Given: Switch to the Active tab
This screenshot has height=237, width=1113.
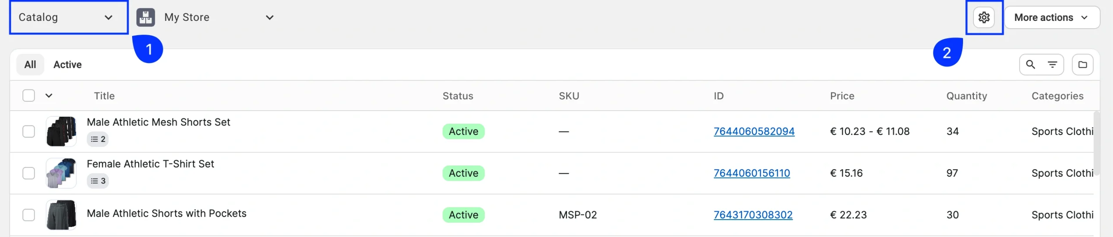Looking at the screenshot, I should pos(67,65).
